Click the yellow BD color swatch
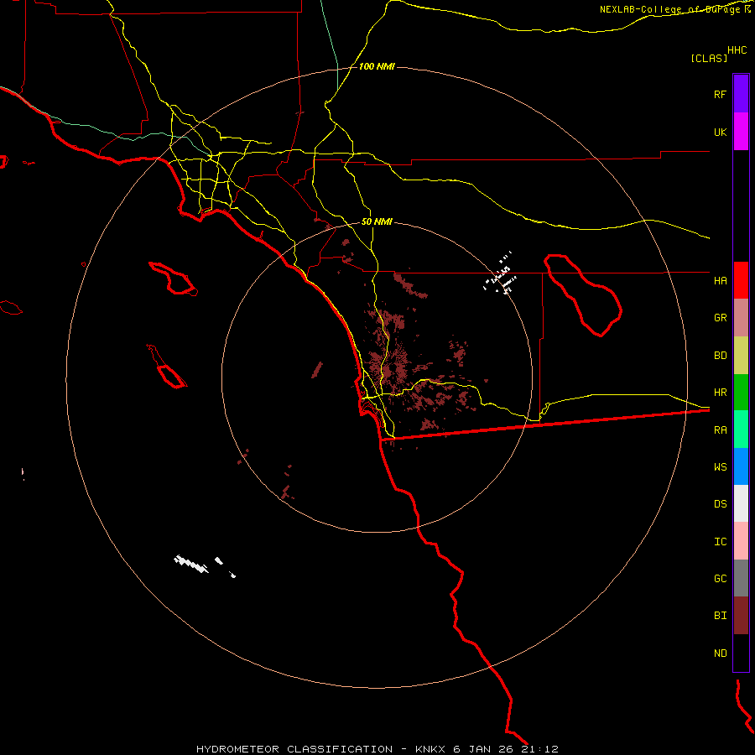The image size is (755, 755). (x=741, y=356)
